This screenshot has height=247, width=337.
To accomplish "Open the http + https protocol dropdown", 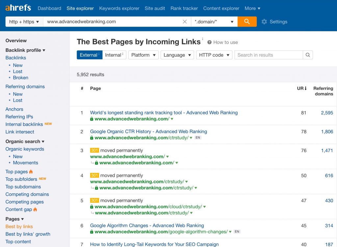I will click(x=24, y=21).
